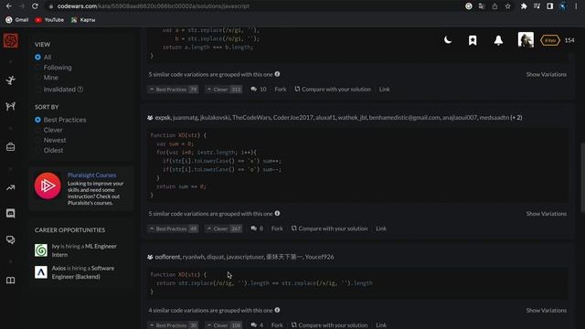Sort solutions by Oldest
Image resolution: width=585 pixels, height=329 pixels.
click(x=53, y=150)
